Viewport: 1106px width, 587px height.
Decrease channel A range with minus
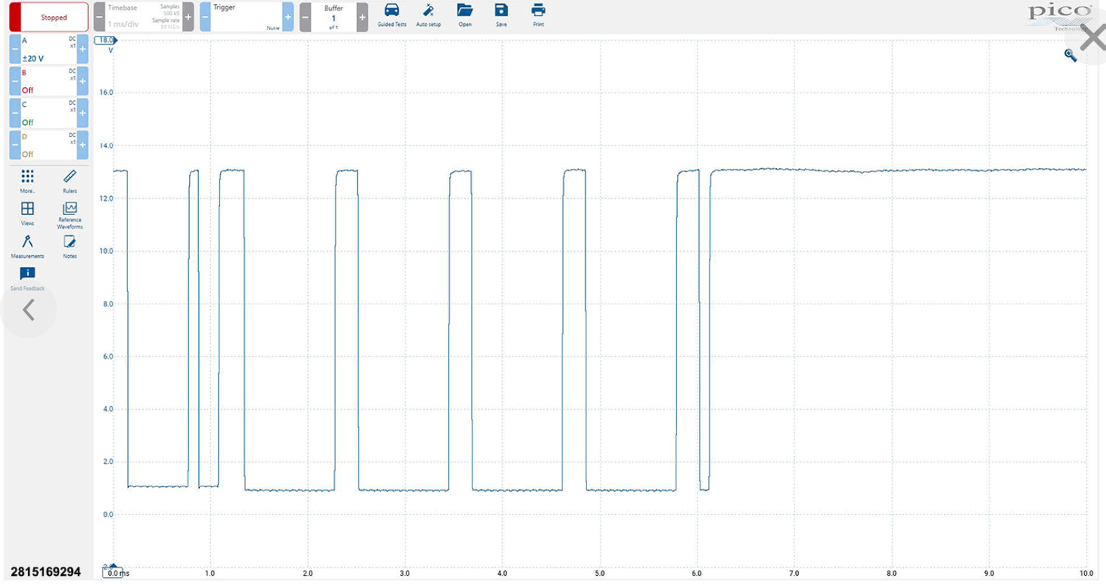[x=15, y=49]
